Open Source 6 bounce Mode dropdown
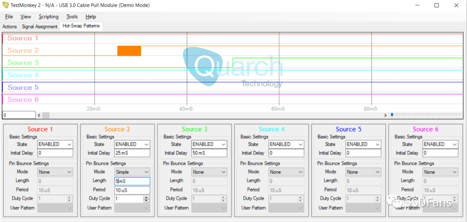467x222 pixels. click(441, 172)
